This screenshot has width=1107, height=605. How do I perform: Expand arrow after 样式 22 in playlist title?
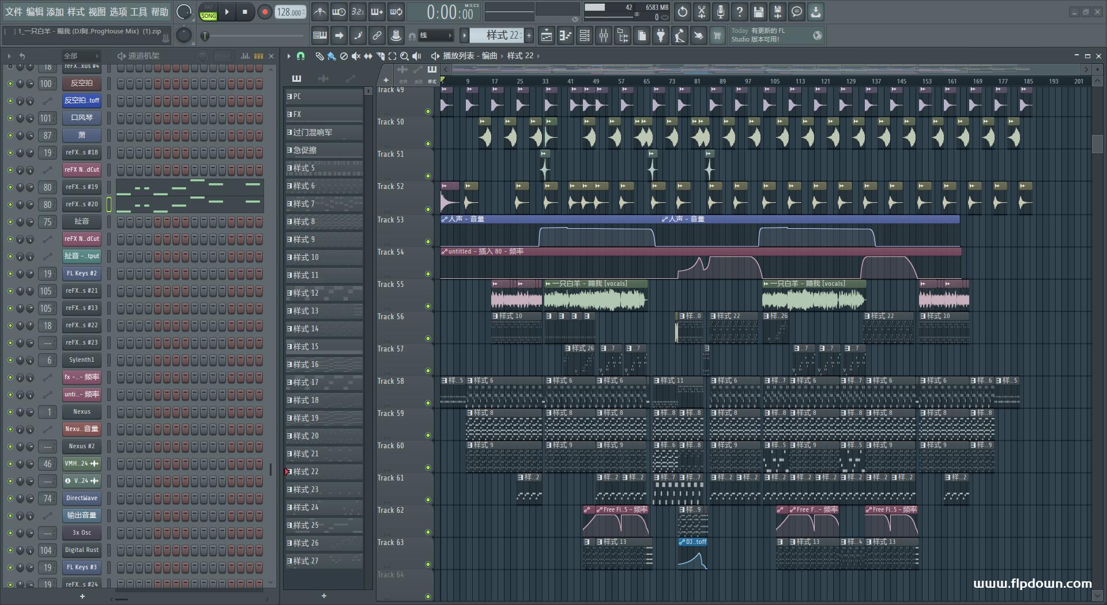click(x=539, y=56)
